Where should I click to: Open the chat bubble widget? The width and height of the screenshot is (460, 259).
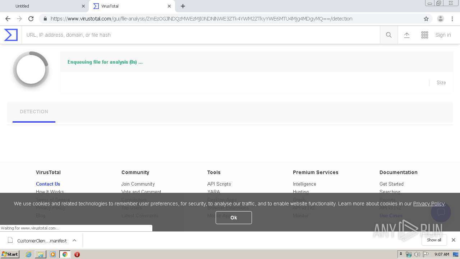click(441, 212)
